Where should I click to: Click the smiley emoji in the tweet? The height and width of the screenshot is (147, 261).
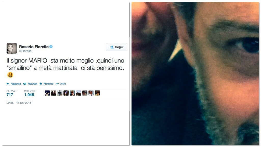tap(10, 75)
